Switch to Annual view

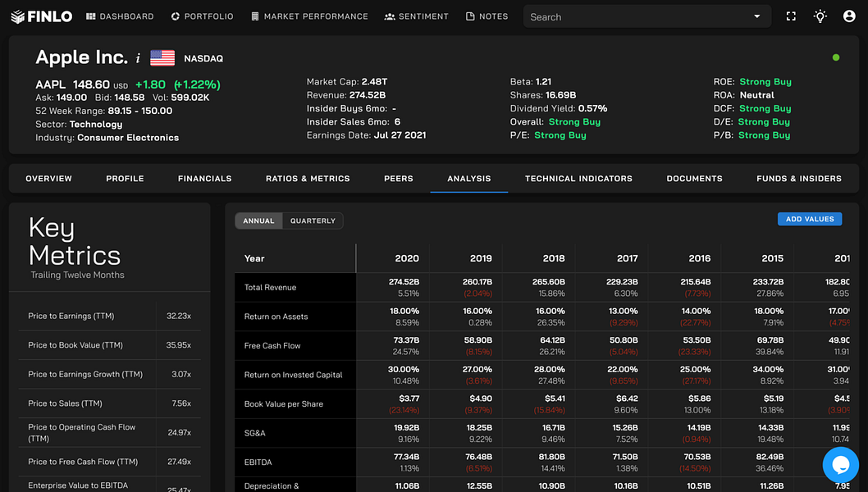[x=258, y=221]
